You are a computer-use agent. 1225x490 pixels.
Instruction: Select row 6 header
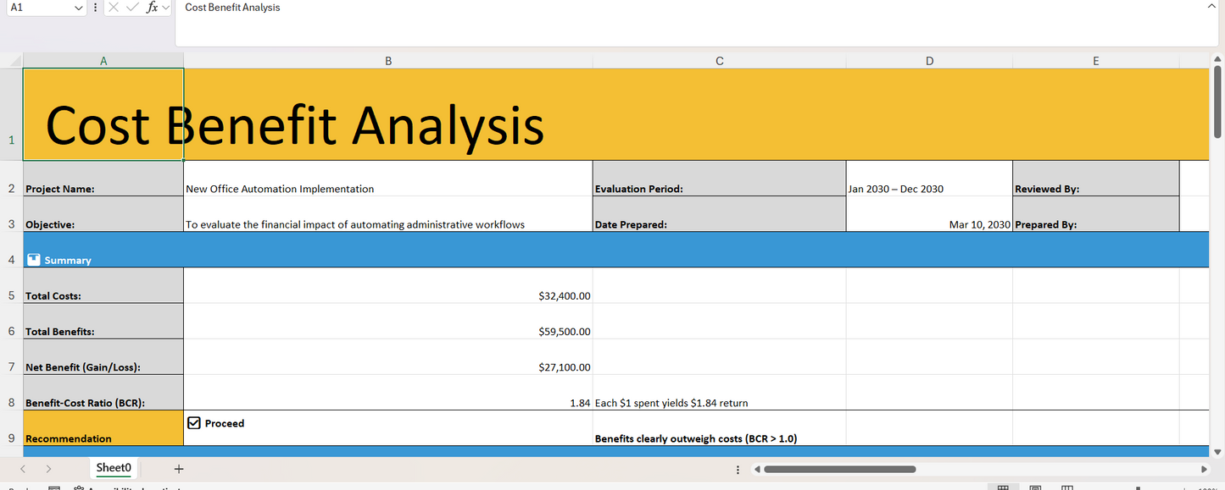[11, 321]
